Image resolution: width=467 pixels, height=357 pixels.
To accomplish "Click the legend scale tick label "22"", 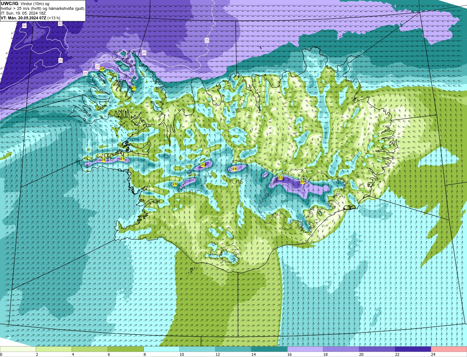I will [397, 354].
